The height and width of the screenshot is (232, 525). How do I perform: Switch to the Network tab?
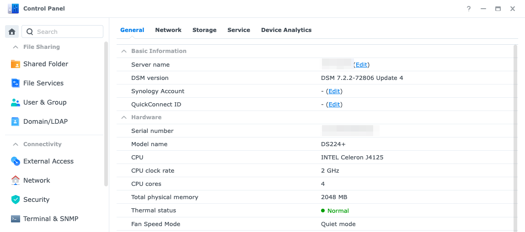coord(168,30)
